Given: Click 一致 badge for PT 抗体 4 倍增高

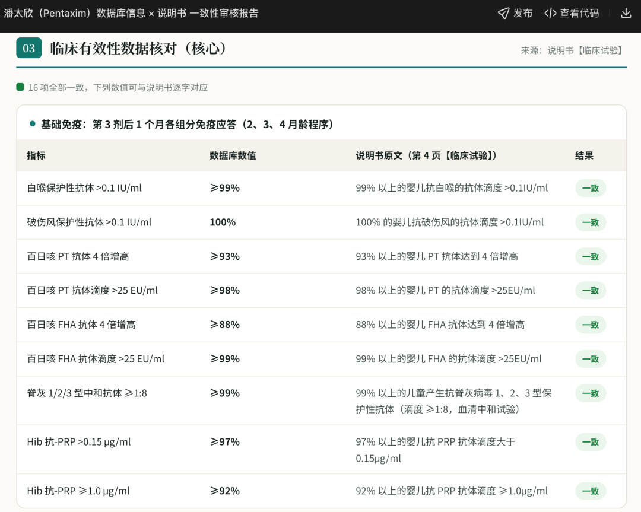Looking at the screenshot, I should coord(591,257).
